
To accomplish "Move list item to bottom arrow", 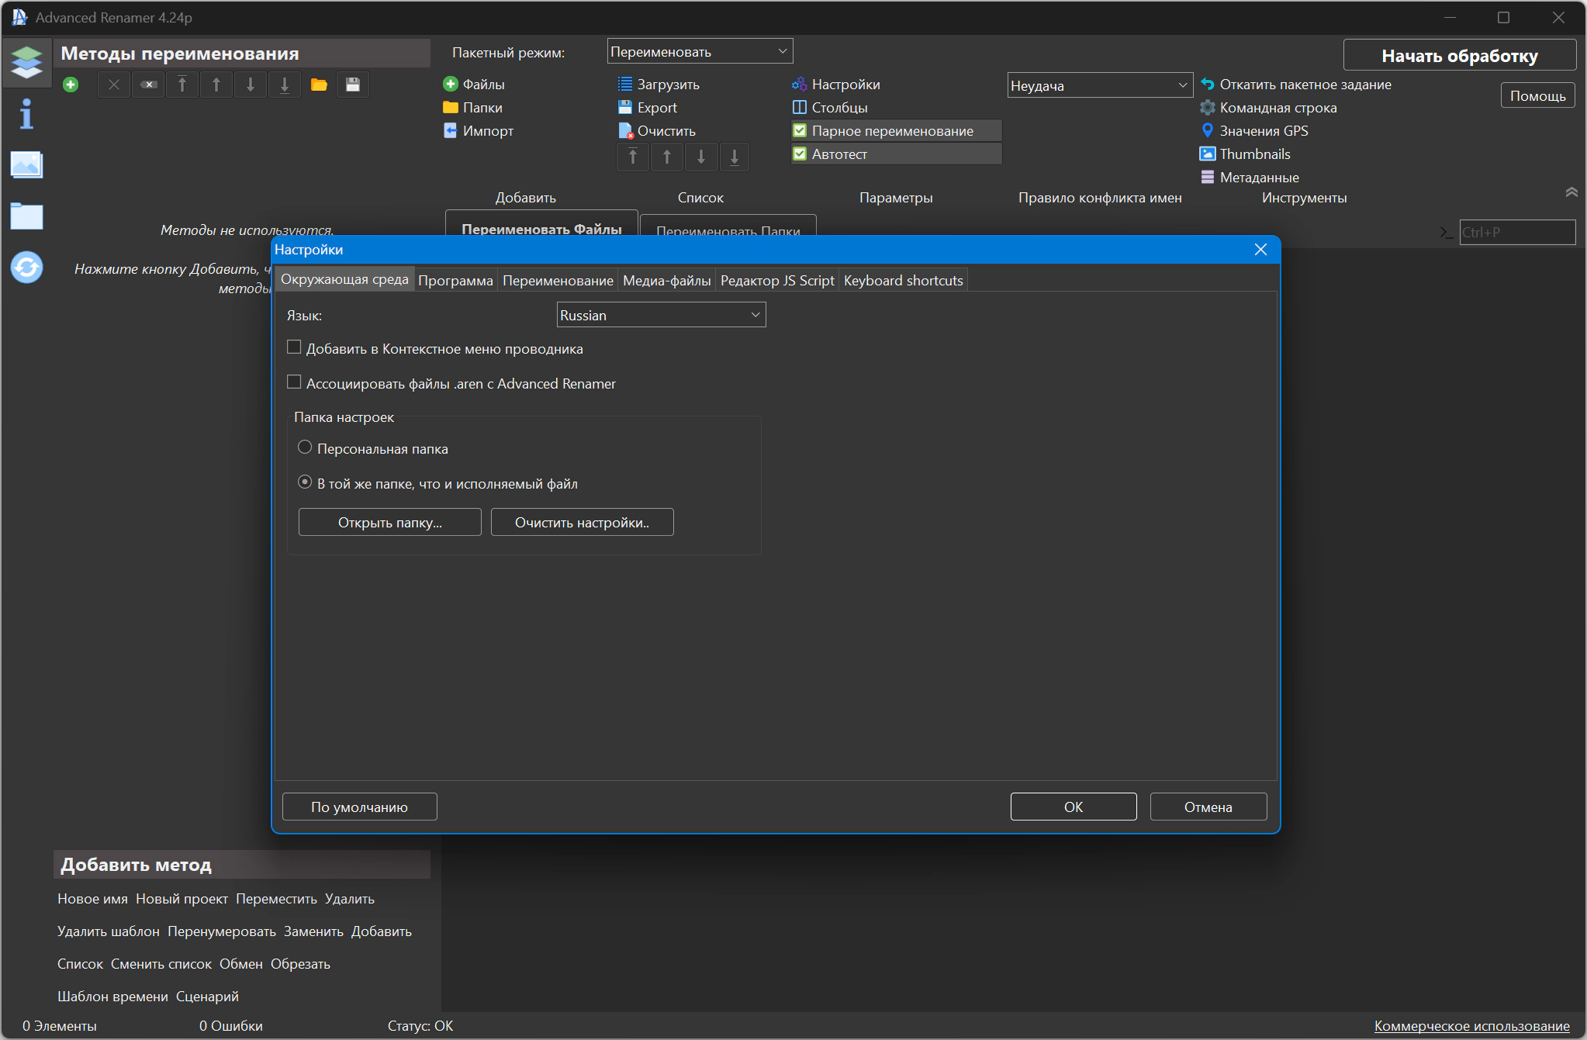I will (x=735, y=157).
